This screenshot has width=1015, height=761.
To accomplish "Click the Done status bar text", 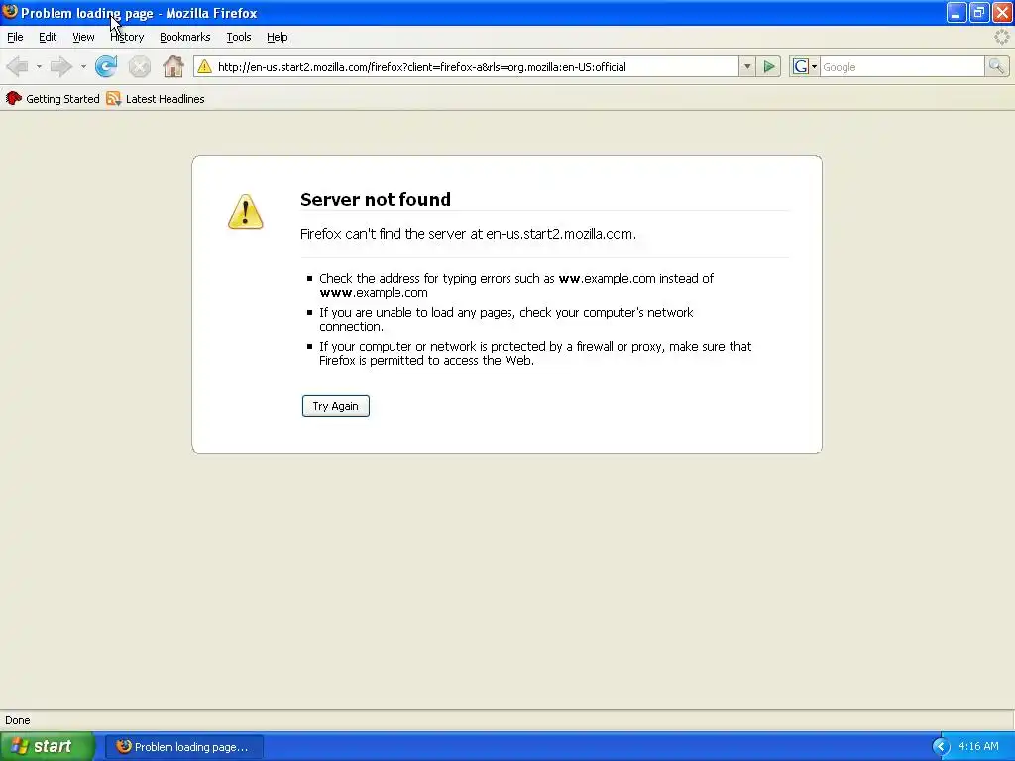I will pos(18,720).
